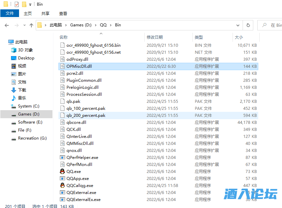Click the QQExternalEx.exe application icon

[62, 200]
